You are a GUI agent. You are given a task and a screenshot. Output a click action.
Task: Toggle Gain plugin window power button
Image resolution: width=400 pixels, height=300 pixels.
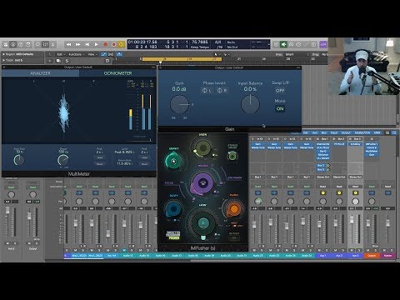161,67
